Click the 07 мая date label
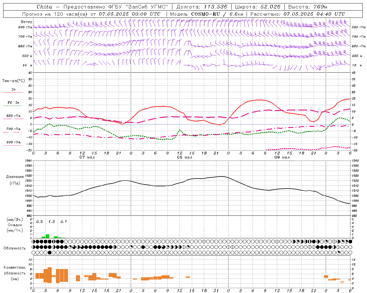Screen dimensions: 367x293 [x=87, y=157]
